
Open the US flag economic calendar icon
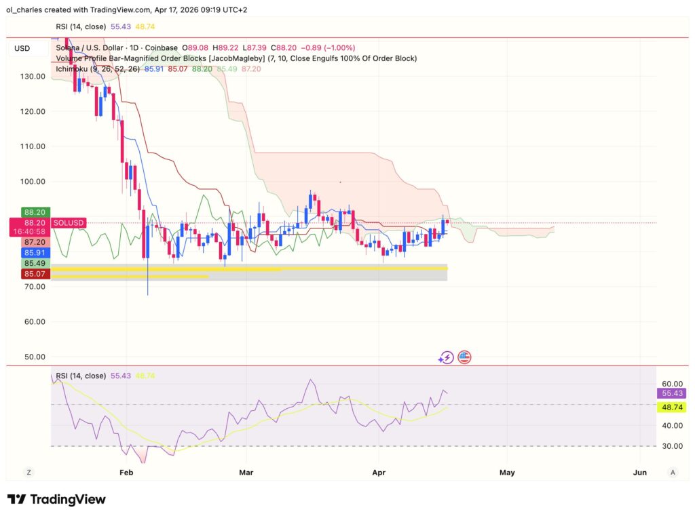[464, 357]
